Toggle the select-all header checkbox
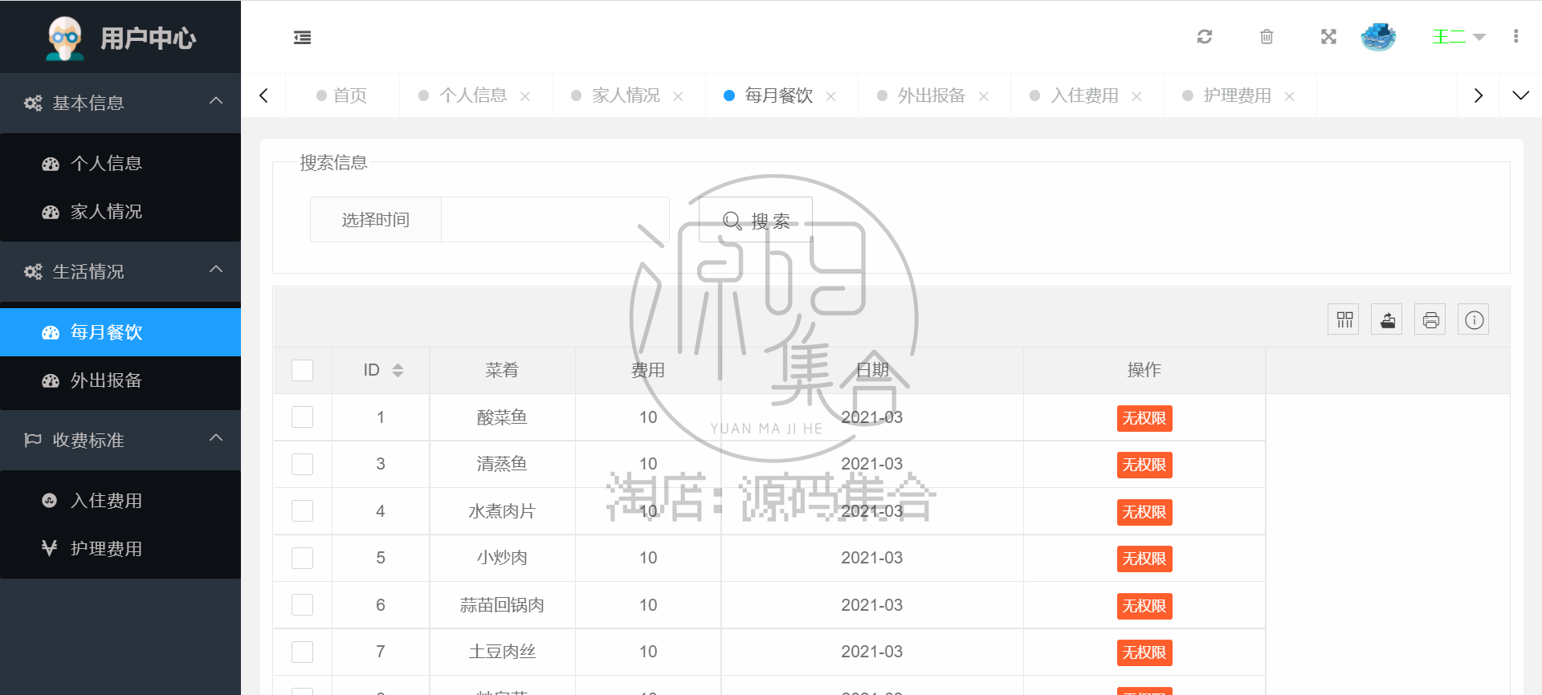The height and width of the screenshot is (695, 1542). [x=302, y=370]
